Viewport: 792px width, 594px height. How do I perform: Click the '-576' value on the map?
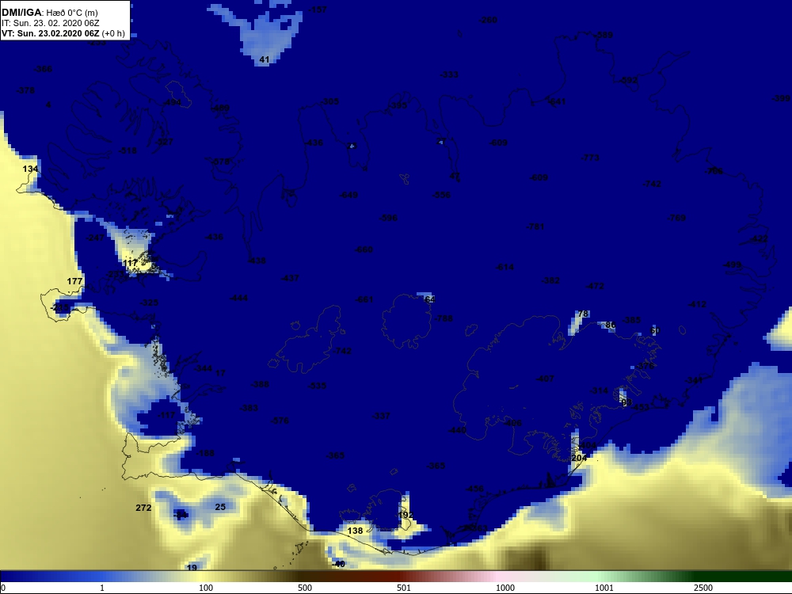tap(280, 421)
